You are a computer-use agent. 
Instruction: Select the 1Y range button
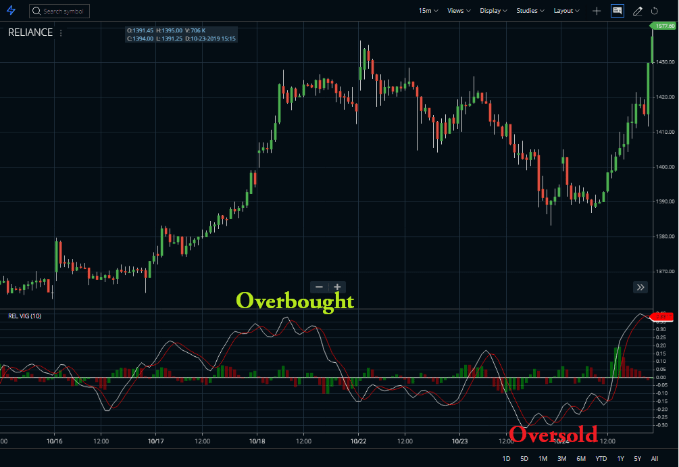[620, 458]
